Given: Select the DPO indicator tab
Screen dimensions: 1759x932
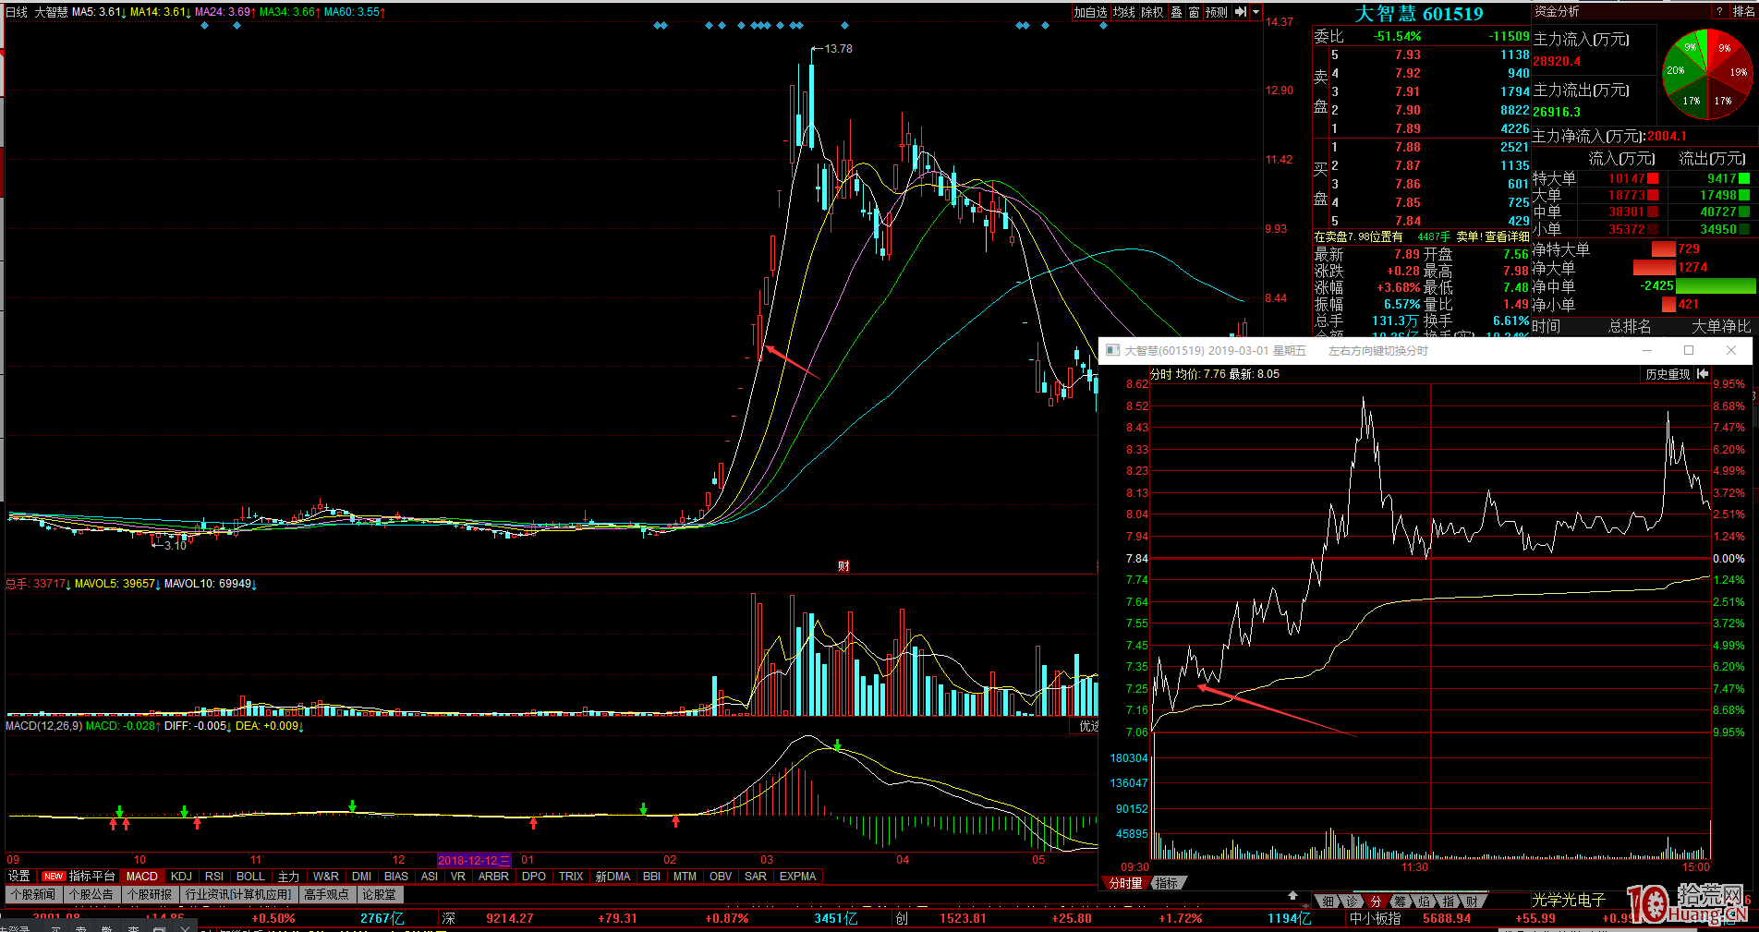Looking at the screenshot, I should [x=534, y=876].
